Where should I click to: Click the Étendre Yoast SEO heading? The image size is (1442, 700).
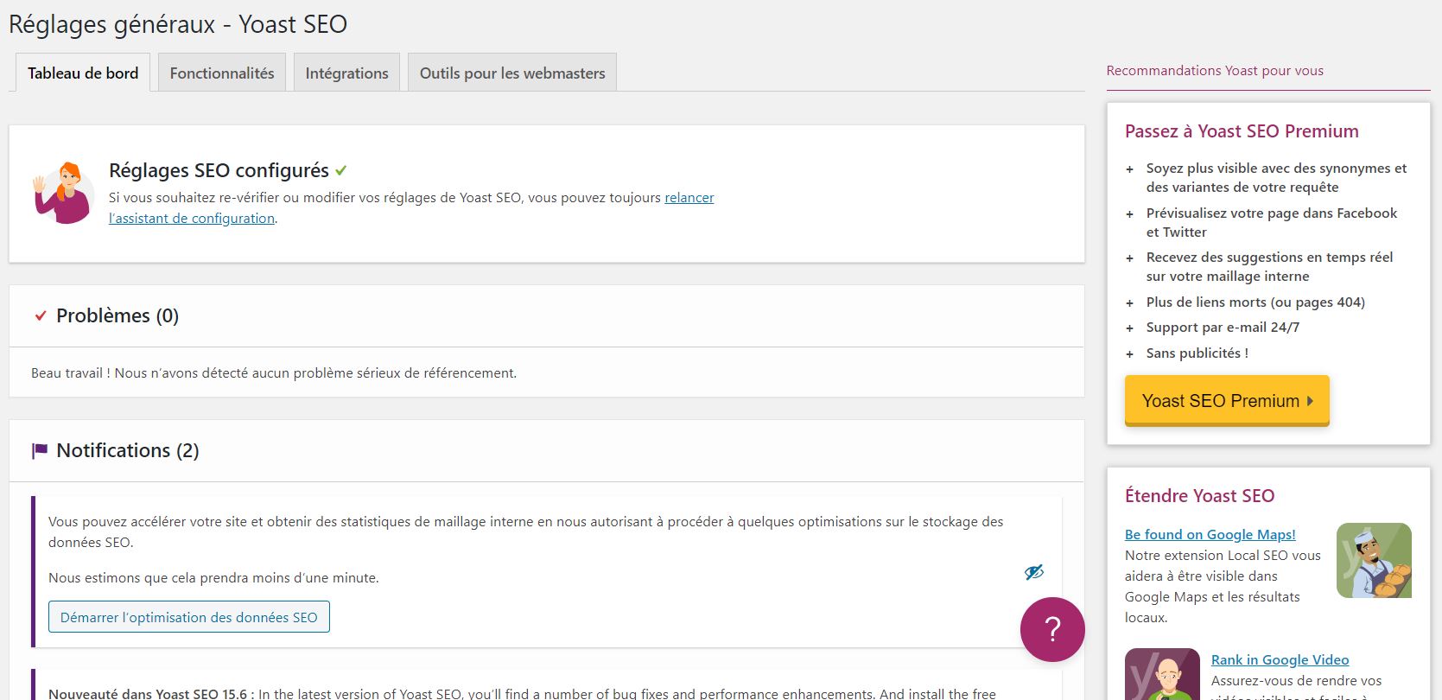point(1199,496)
